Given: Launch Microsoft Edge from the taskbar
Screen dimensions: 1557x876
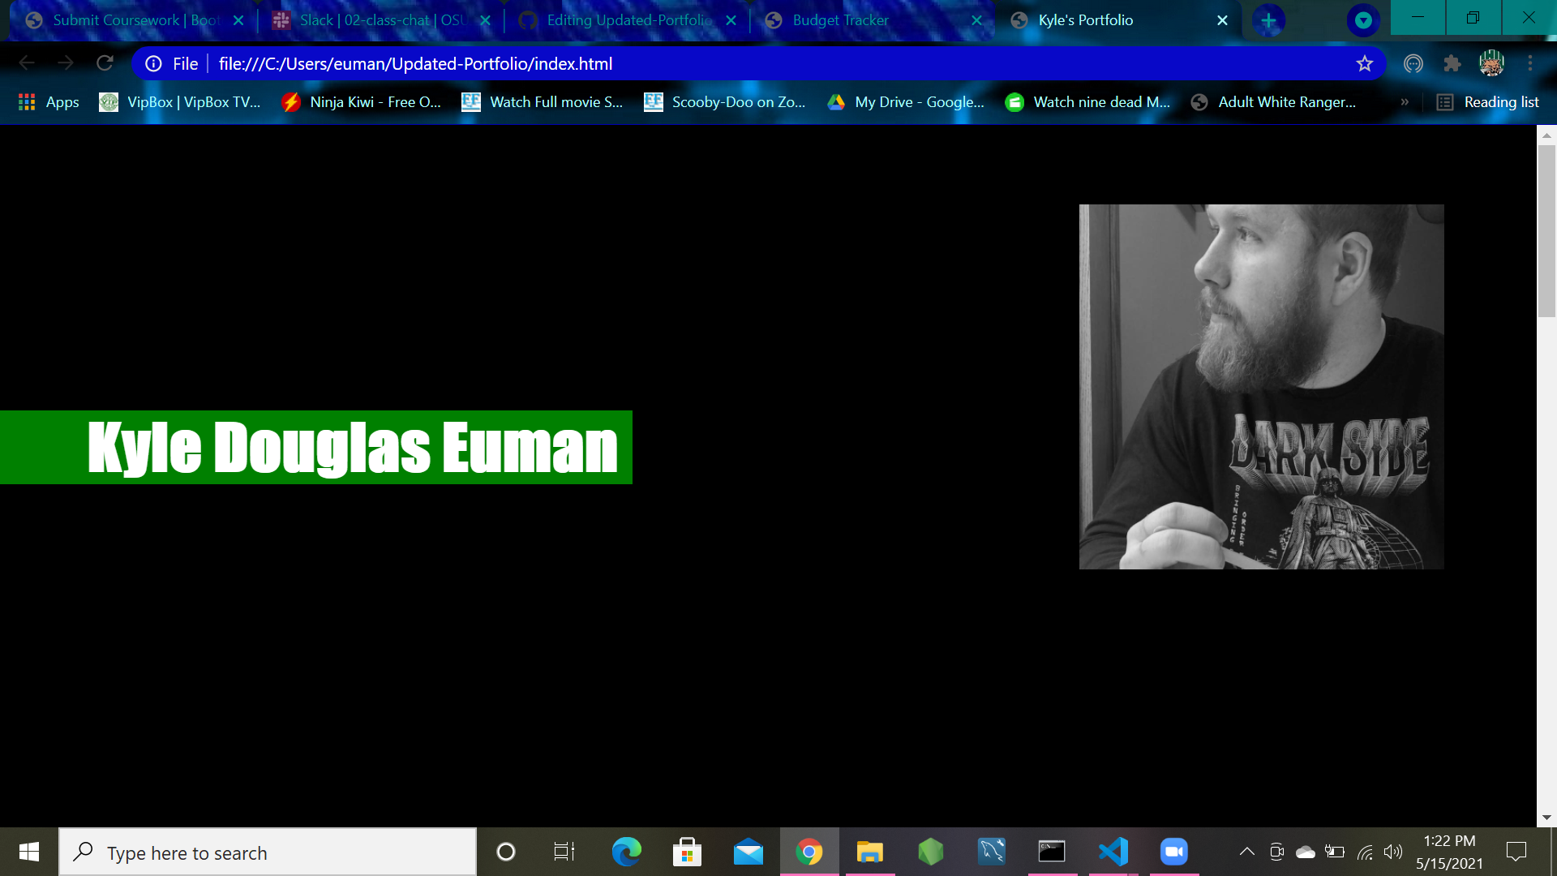Looking at the screenshot, I should click(x=626, y=852).
